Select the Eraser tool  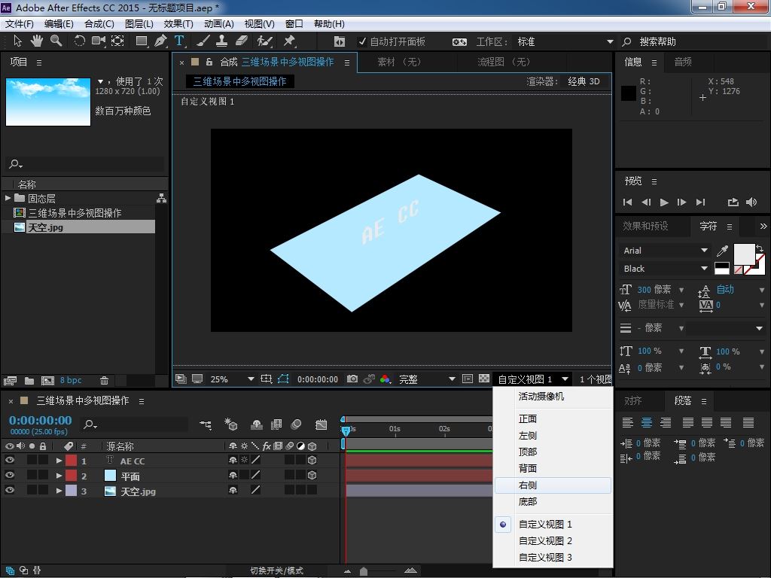coord(242,41)
